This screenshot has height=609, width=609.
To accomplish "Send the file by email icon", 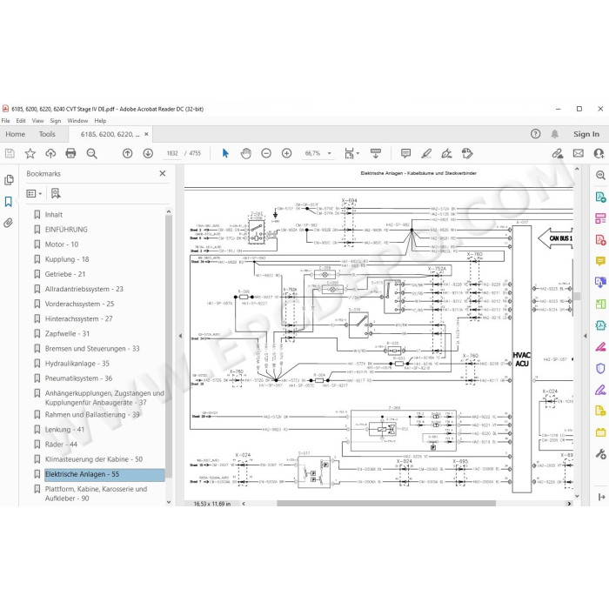I will click(579, 153).
